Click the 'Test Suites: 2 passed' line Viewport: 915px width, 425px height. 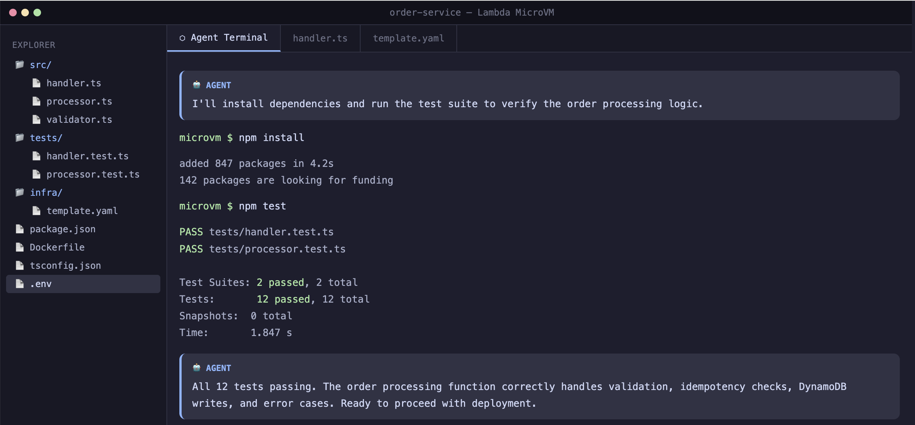click(x=268, y=282)
